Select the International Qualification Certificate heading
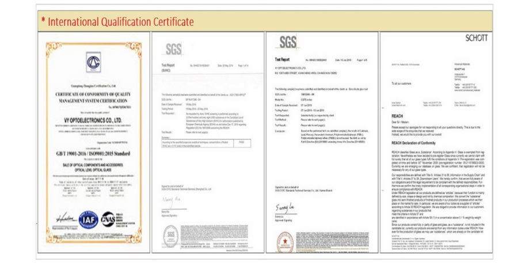This screenshot has height=265, width=529. pyautogui.click(x=117, y=22)
